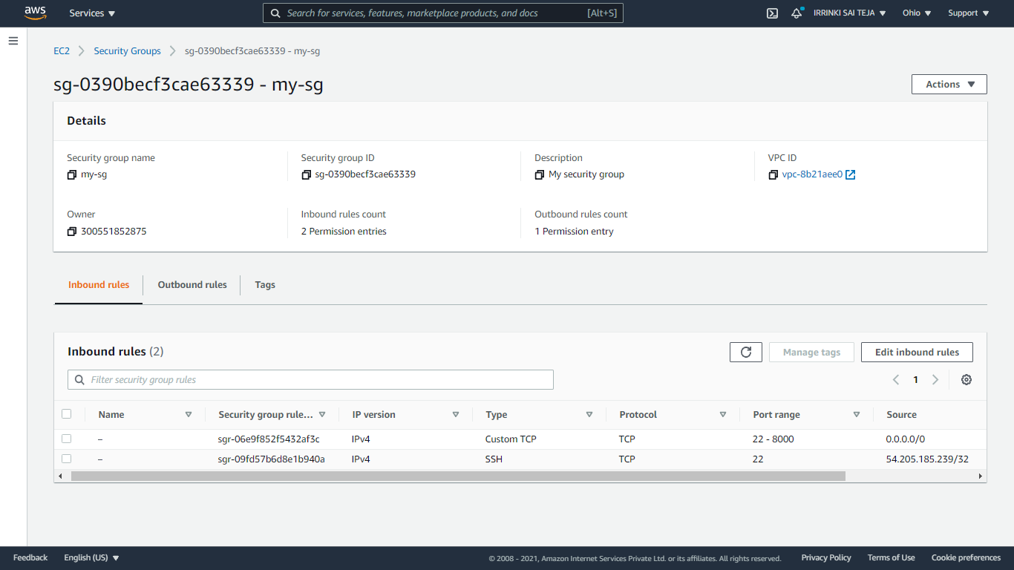Open VPC in new tab icon

coord(851,174)
